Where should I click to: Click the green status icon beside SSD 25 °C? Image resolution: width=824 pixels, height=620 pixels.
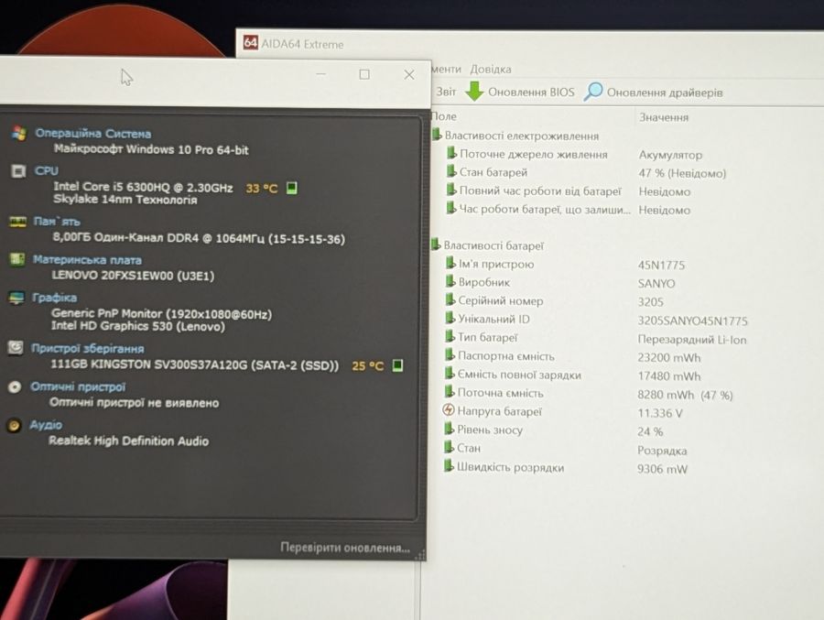[398, 365]
